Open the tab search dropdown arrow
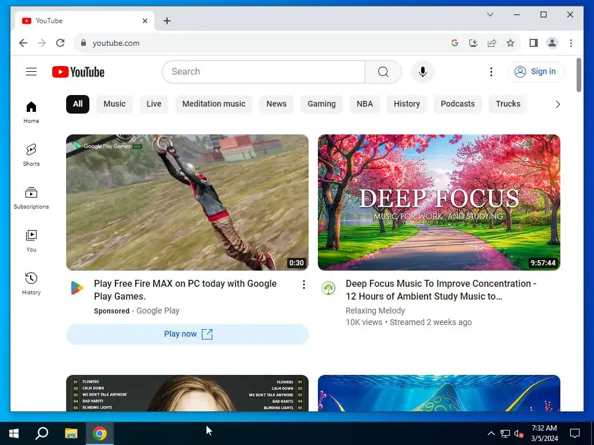 click(x=490, y=14)
